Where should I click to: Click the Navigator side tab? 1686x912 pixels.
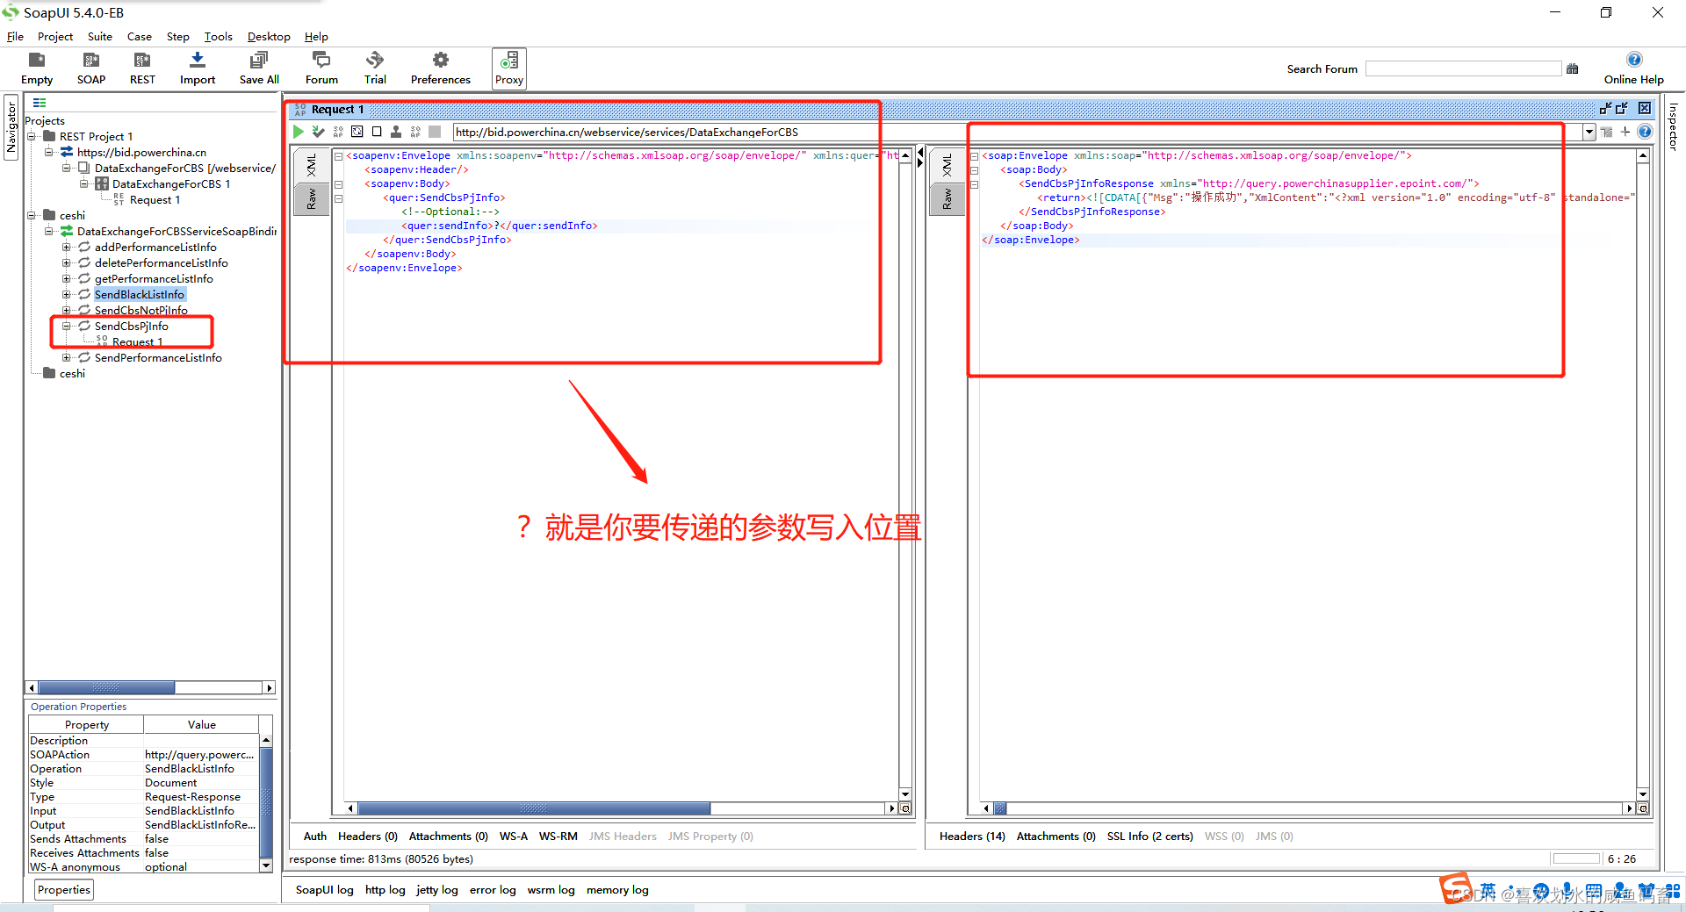point(11,127)
